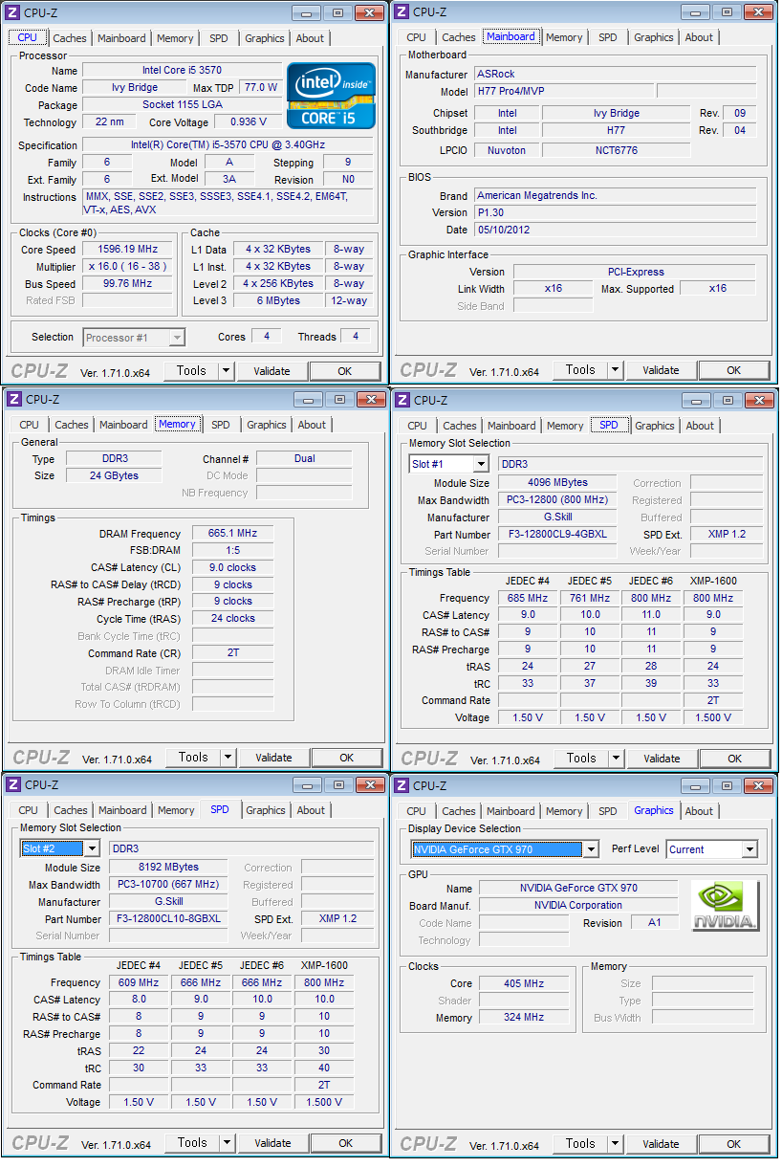Click the Max Bandwidth PC3-10700 (667 MHz) value
The width and height of the screenshot is (782, 1167).
(168, 885)
